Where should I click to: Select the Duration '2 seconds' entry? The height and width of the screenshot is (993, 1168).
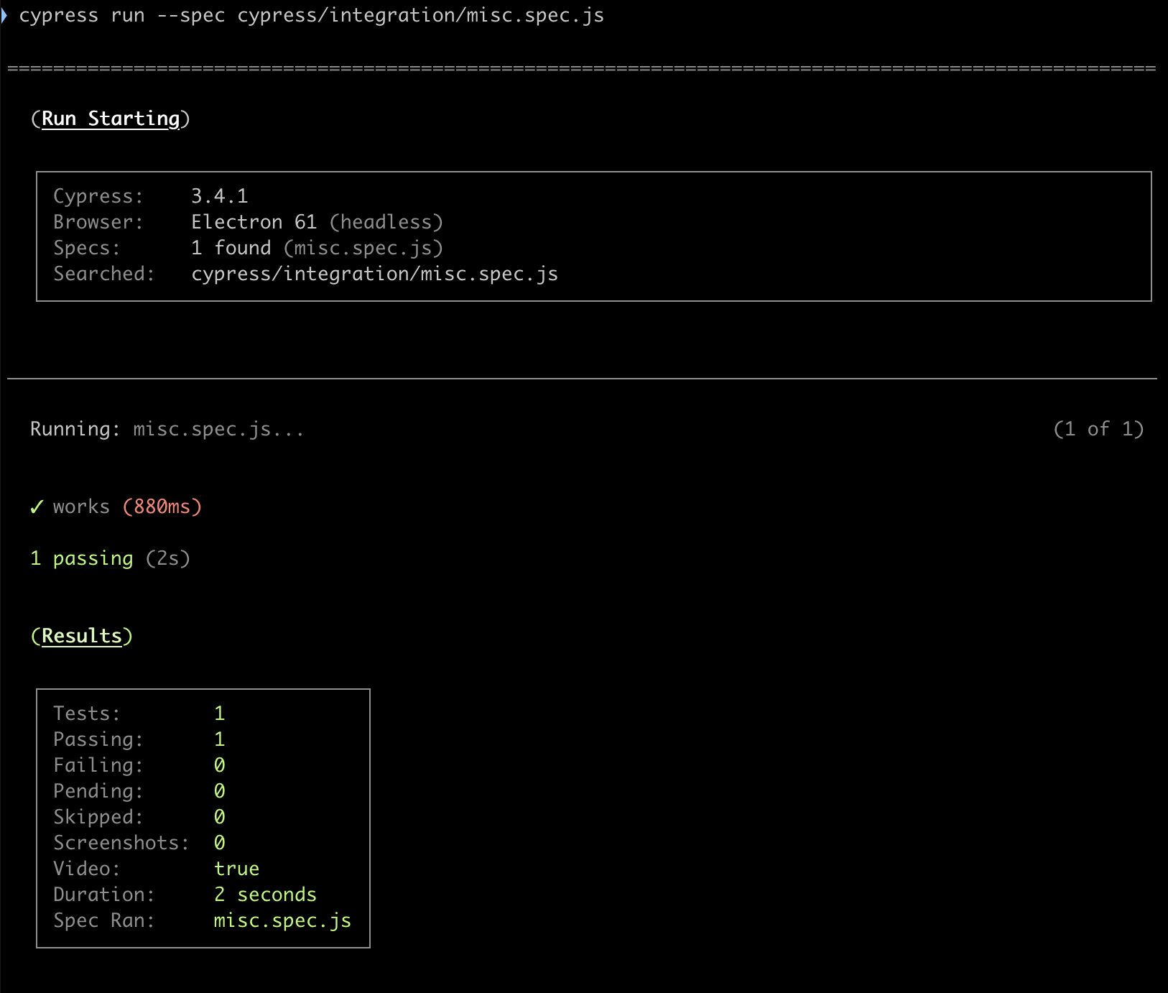click(265, 894)
